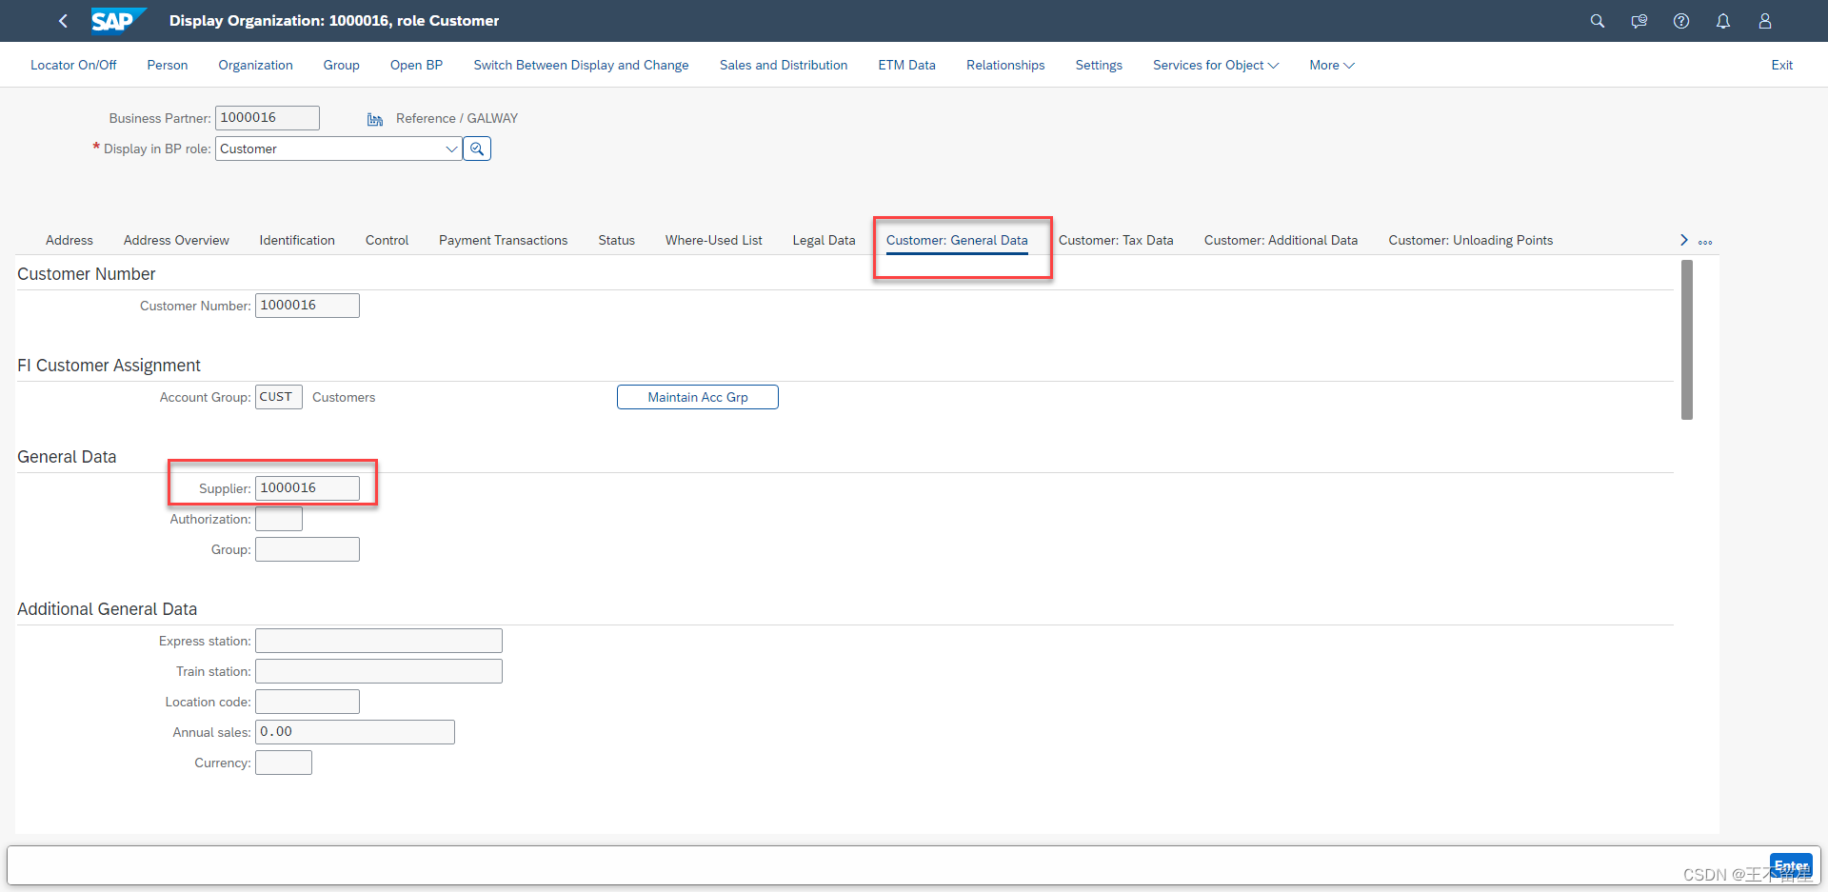Click the organization icon beside Reference / GALWAY
The height and width of the screenshot is (892, 1828).
pos(374,118)
